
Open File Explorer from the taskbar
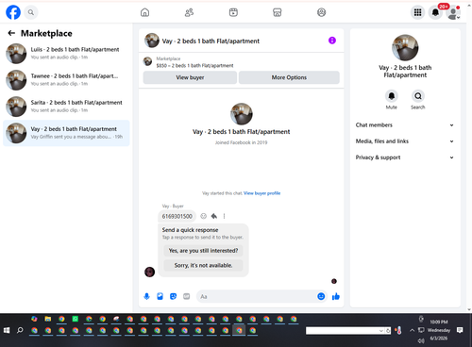point(48,319)
